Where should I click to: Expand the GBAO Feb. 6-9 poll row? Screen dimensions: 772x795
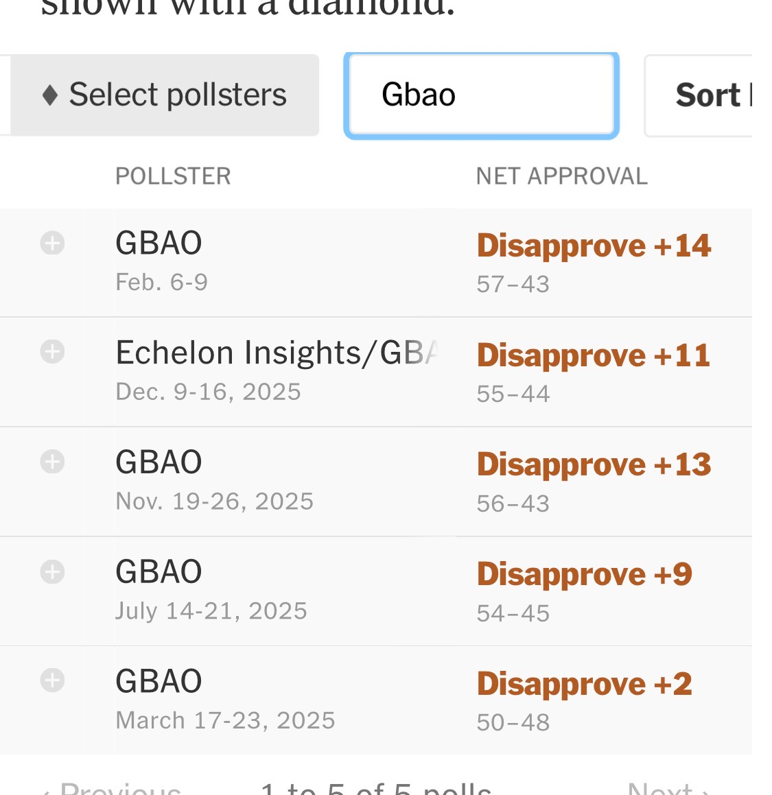click(x=52, y=243)
